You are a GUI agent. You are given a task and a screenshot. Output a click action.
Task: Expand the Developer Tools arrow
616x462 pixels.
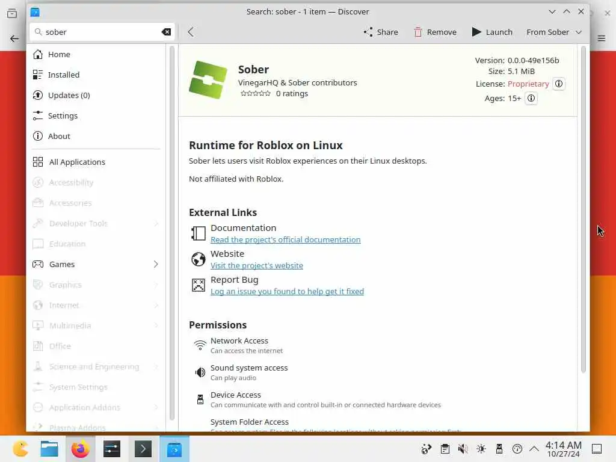tap(156, 223)
